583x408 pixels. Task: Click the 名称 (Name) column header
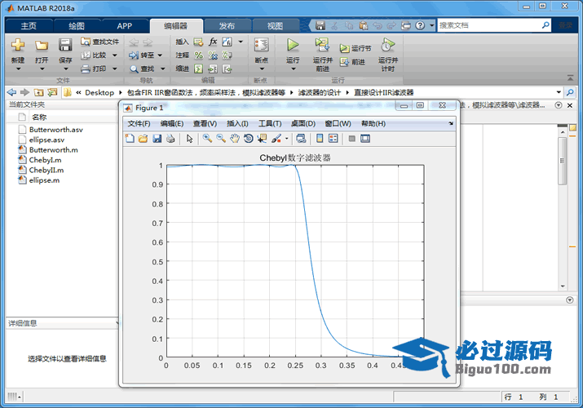click(39, 118)
